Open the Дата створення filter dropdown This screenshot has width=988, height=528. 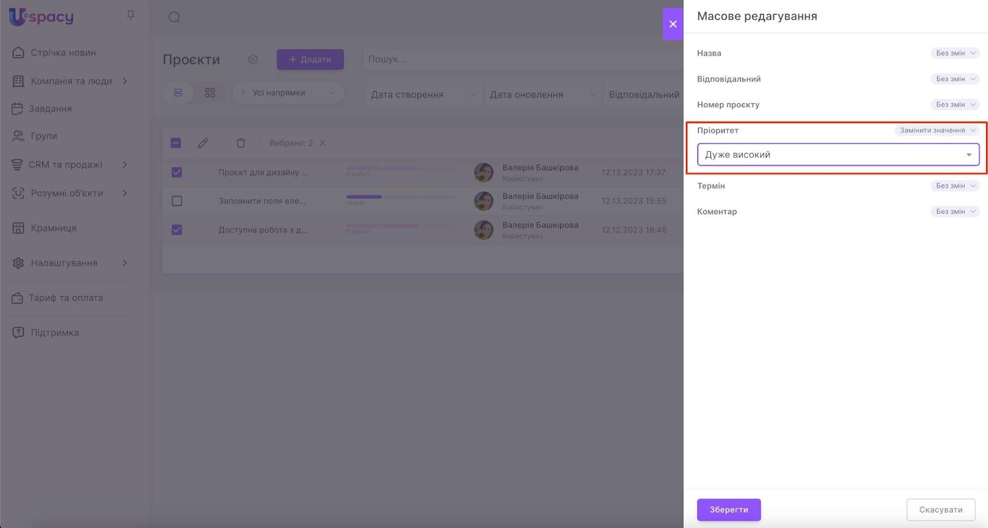pos(424,94)
